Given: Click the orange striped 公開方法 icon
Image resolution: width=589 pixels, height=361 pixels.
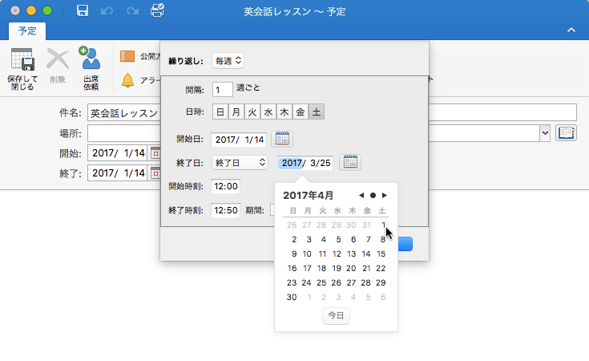Looking at the screenshot, I should pyautogui.click(x=127, y=56).
